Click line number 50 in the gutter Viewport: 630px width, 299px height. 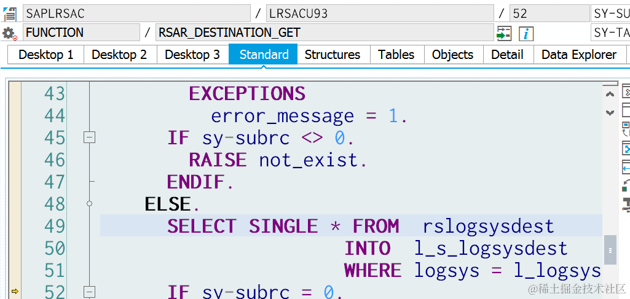[x=54, y=248]
